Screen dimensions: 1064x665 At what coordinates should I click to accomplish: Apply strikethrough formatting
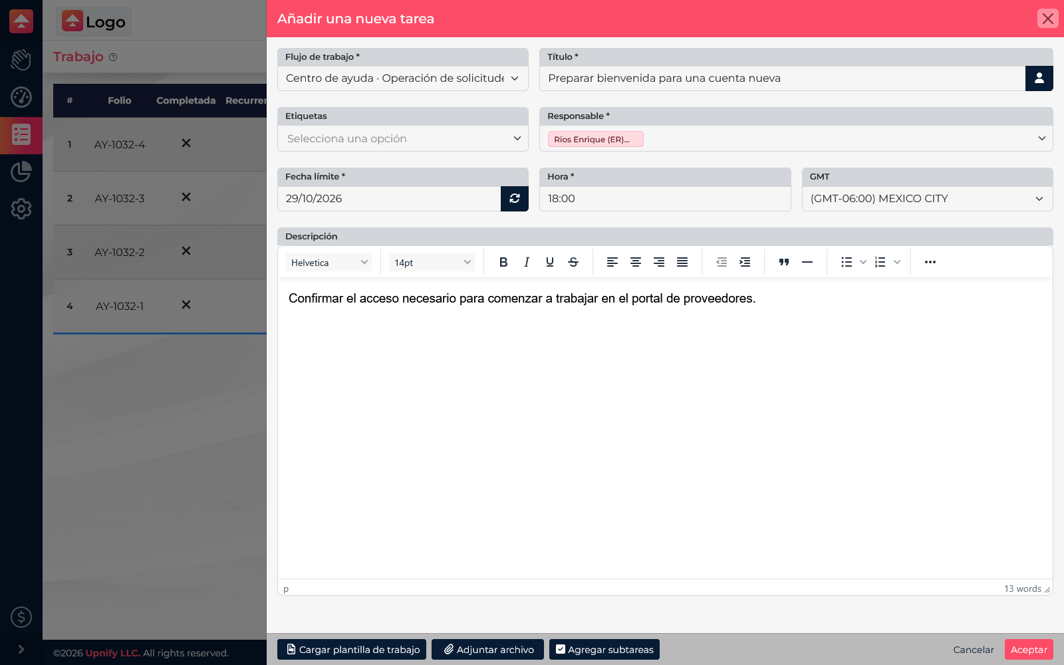click(x=573, y=262)
